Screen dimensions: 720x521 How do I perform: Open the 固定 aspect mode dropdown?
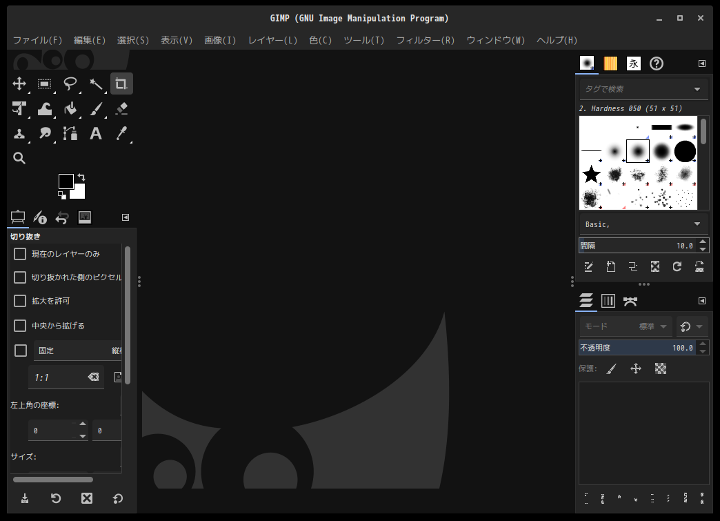pyautogui.click(x=78, y=351)
